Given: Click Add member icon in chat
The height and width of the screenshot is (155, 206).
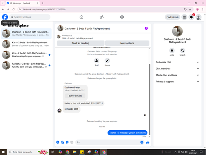Looking at the screenshot, I should pyautogui.click(x=96, y=61).
